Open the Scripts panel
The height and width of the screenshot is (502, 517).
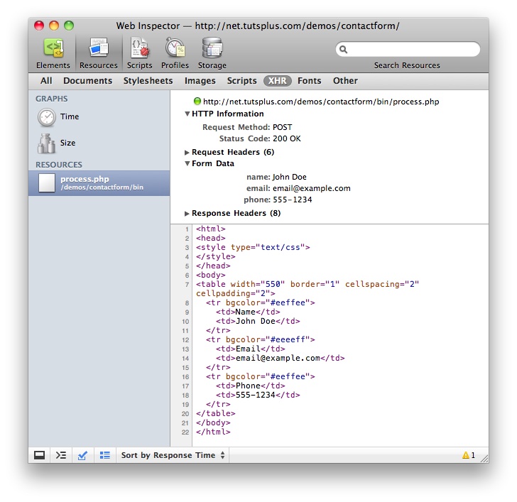pos(139,53)
